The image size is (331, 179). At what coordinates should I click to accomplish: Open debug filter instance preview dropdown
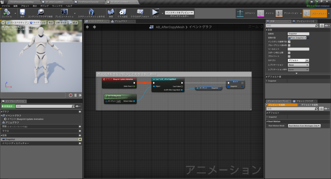[179, 13]
